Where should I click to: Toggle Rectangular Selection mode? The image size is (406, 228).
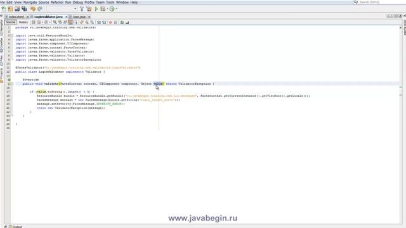pyautogui.click(x=75, y=23)
